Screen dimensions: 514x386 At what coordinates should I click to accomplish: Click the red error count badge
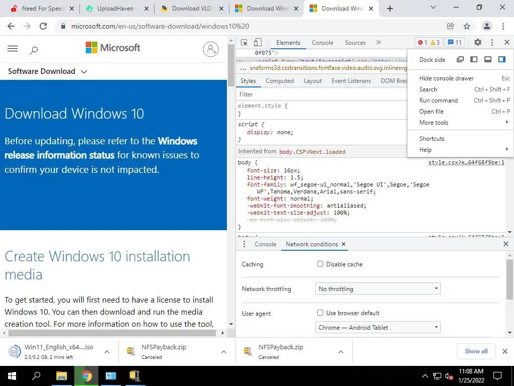[423, 42]
